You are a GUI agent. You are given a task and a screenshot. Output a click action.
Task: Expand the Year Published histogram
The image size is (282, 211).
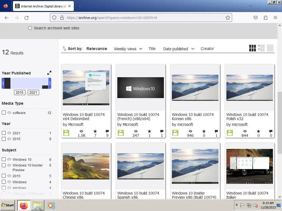point(49,73)
